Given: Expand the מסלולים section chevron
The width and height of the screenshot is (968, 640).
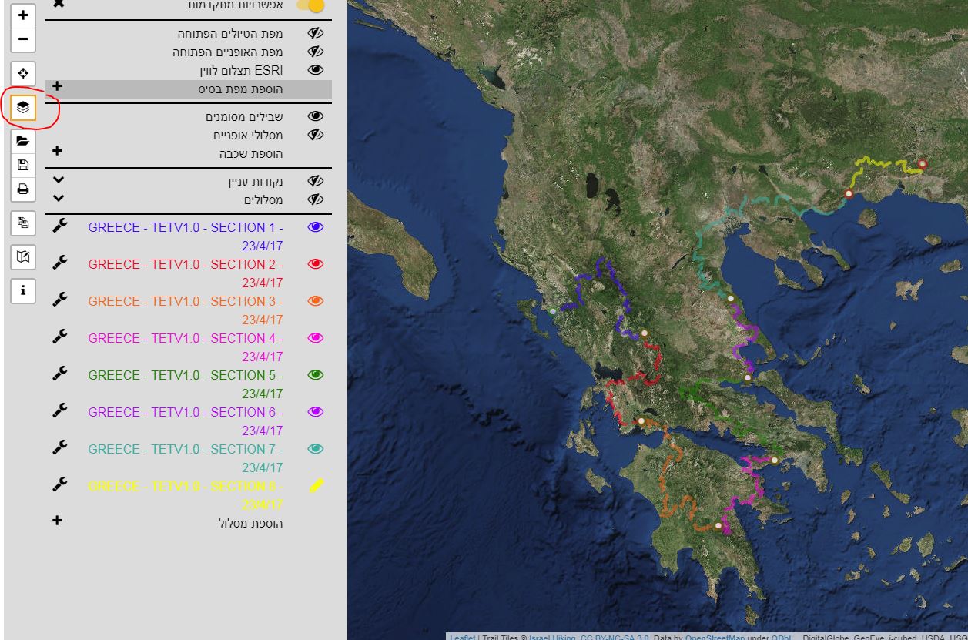Looking at the screenshot, I should point(59,199).
